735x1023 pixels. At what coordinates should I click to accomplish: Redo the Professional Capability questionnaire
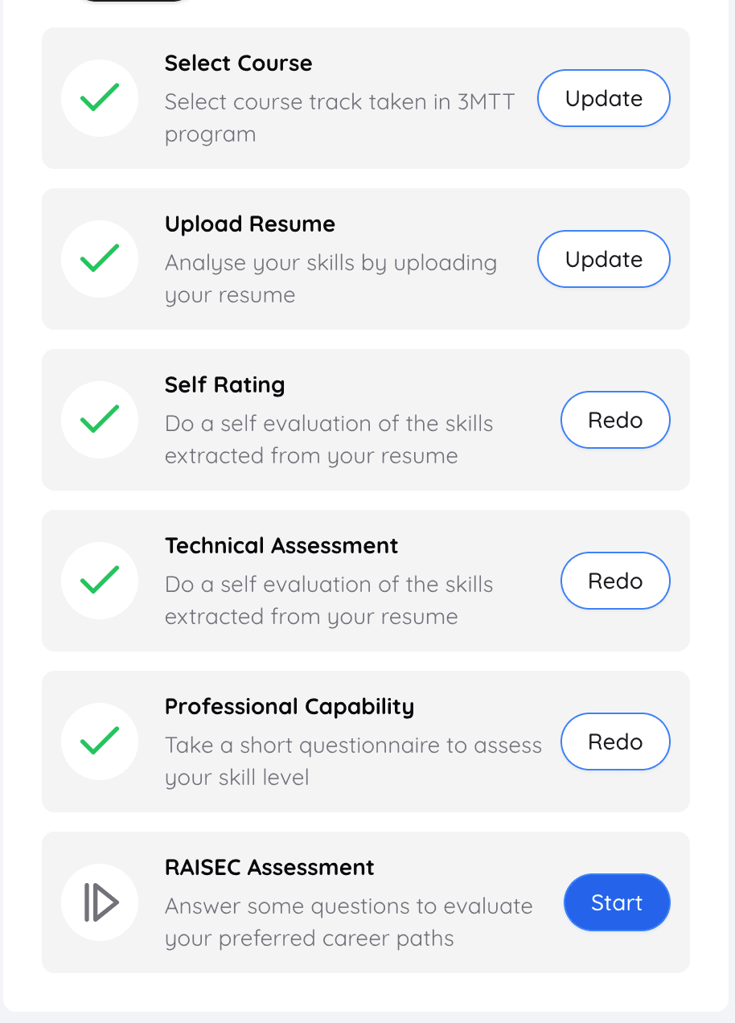click(x=615, y=742)
